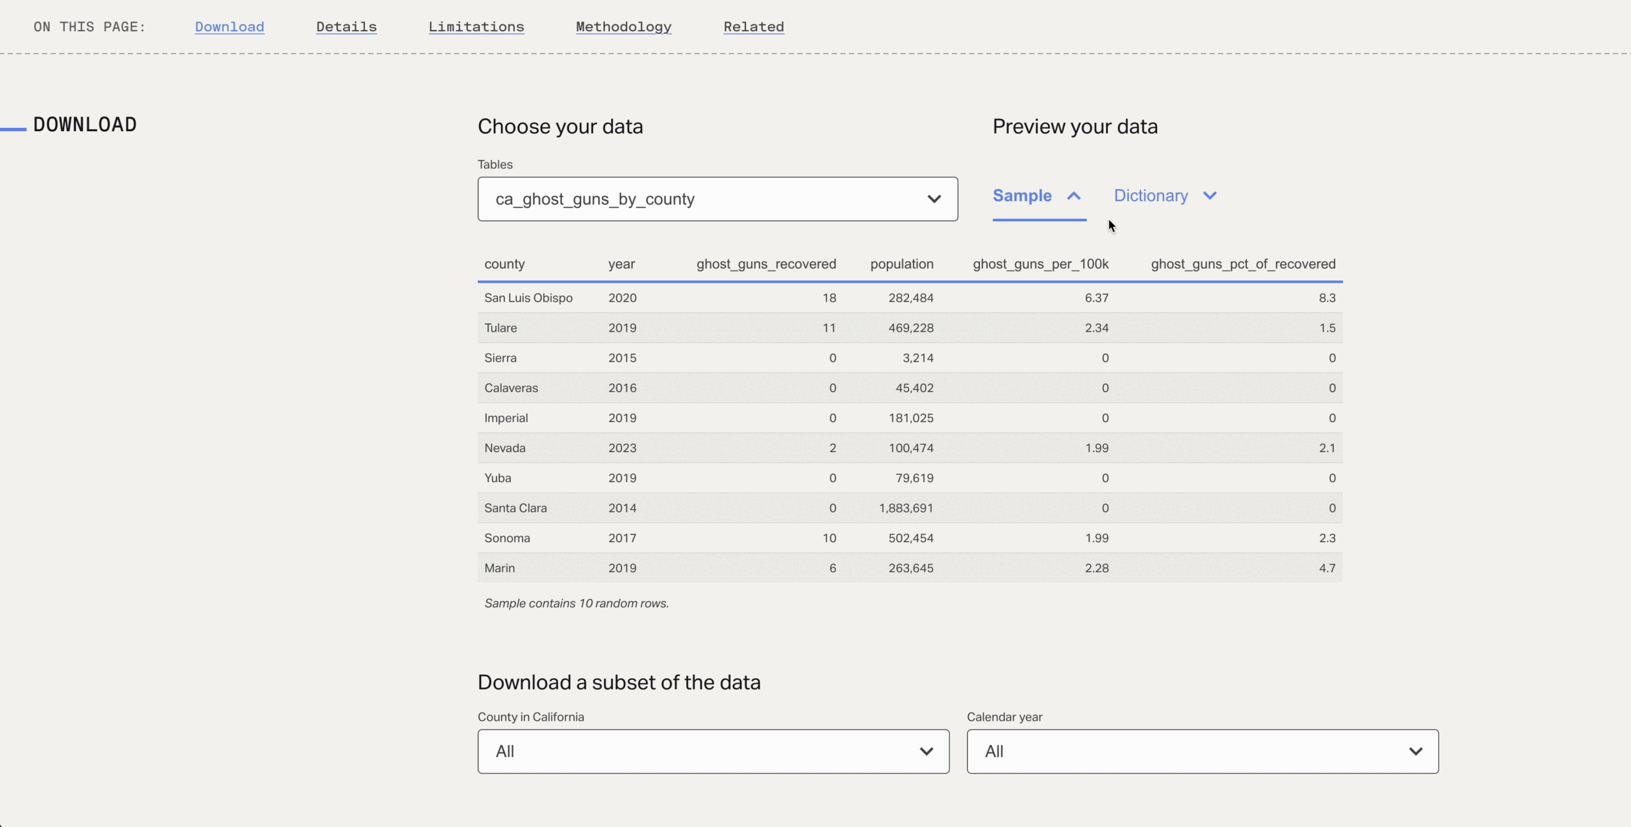Jump to the Download section link

click(x=229, y=27)
